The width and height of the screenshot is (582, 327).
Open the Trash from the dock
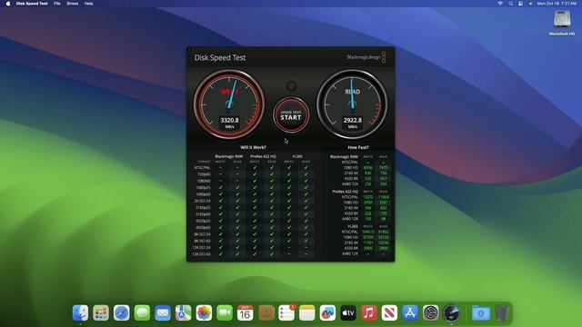pos(501,312)
